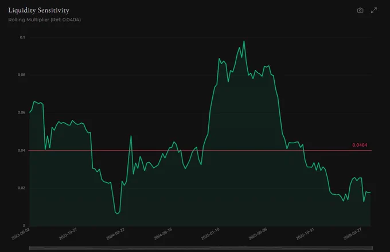The width and height of the screenshot is (390, 252).
Task: Click the highest peak of the green line
Action: (x=244, y=41)
